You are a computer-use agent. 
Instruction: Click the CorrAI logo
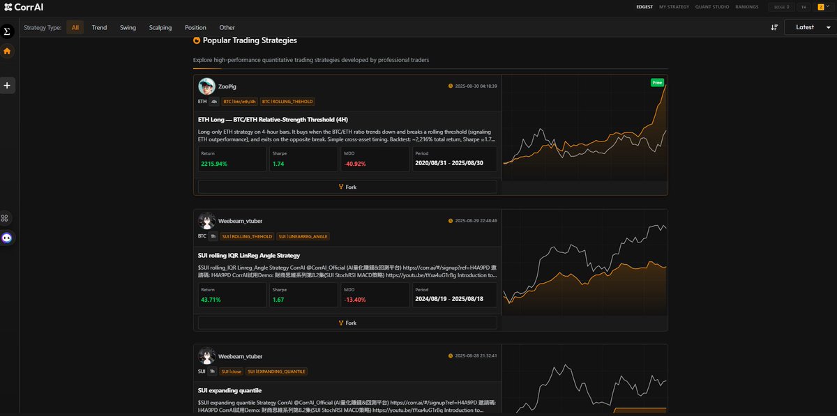coord(24,7)
